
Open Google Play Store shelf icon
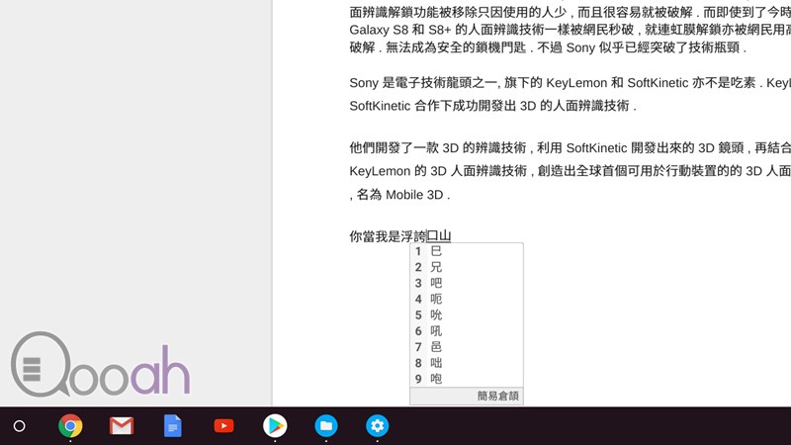[275, 426]
